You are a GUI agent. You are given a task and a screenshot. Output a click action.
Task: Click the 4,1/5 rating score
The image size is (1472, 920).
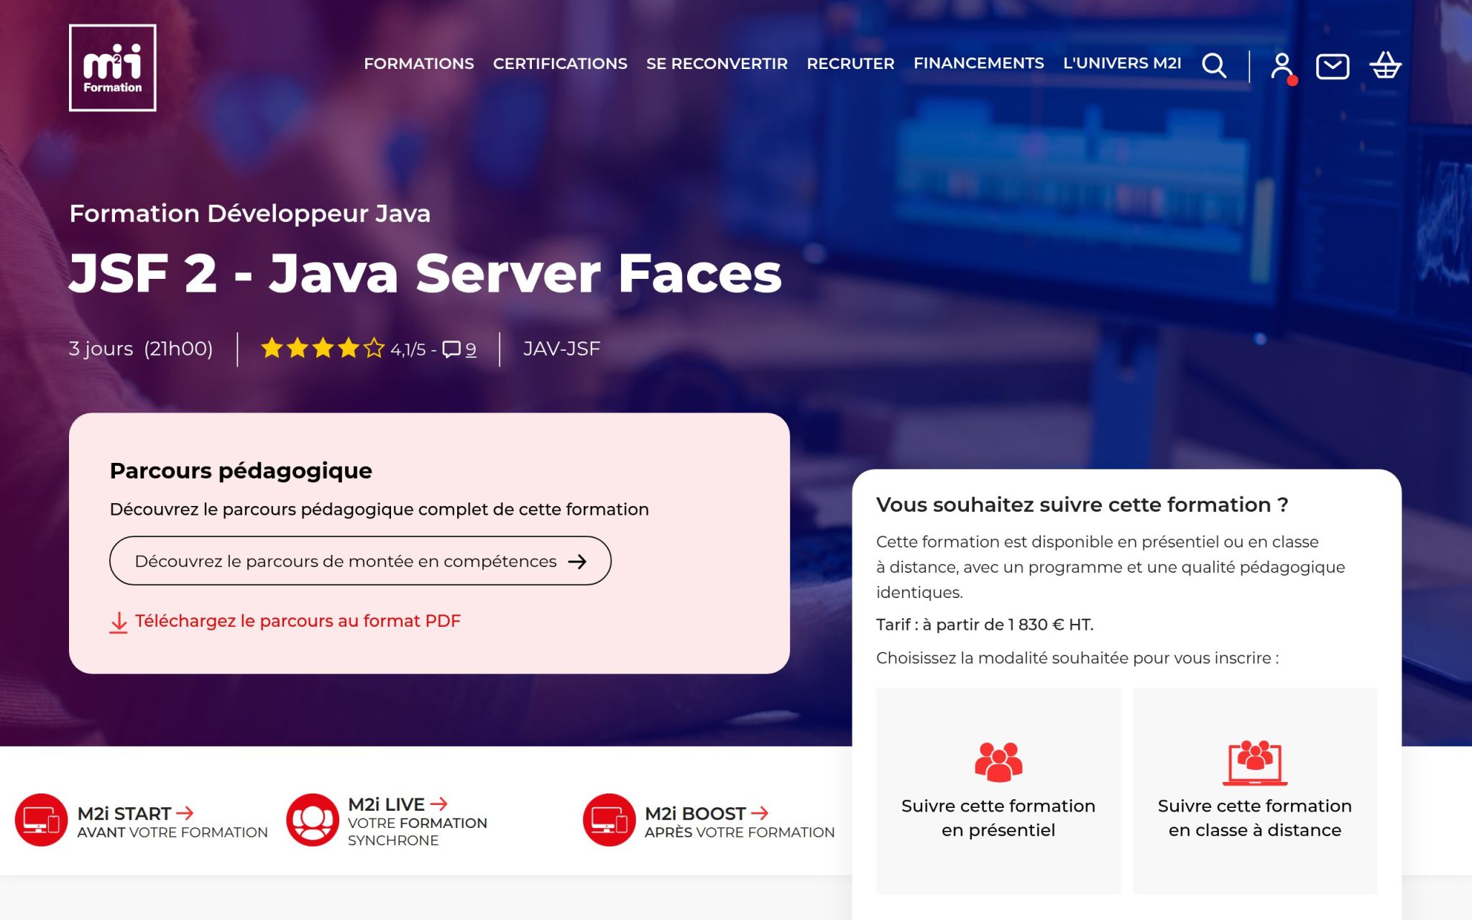[x=408, y=349]
